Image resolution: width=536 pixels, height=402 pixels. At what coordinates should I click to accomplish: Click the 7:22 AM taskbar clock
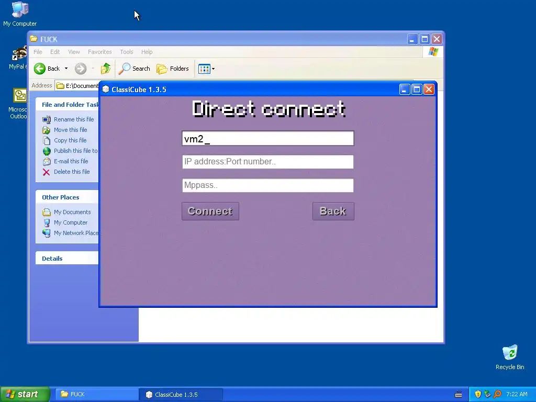pos(517,395)
